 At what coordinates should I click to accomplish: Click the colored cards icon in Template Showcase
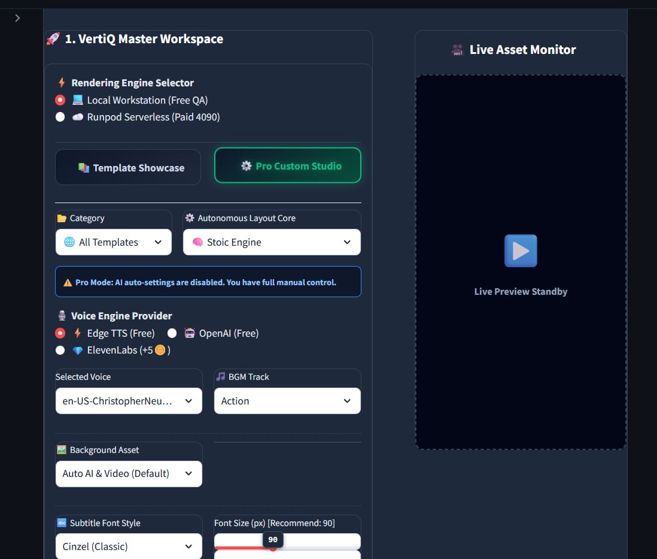(x=83, y=167)
